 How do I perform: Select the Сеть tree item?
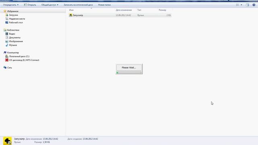[10, 68]
